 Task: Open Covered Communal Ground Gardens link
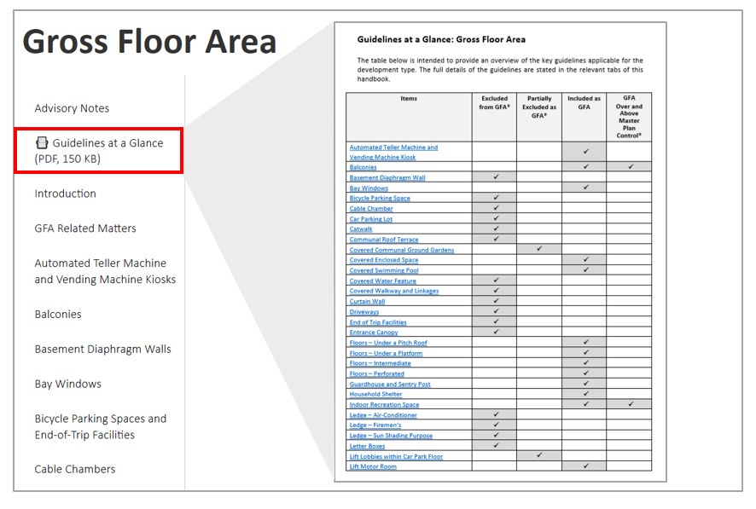coord(402,250)
